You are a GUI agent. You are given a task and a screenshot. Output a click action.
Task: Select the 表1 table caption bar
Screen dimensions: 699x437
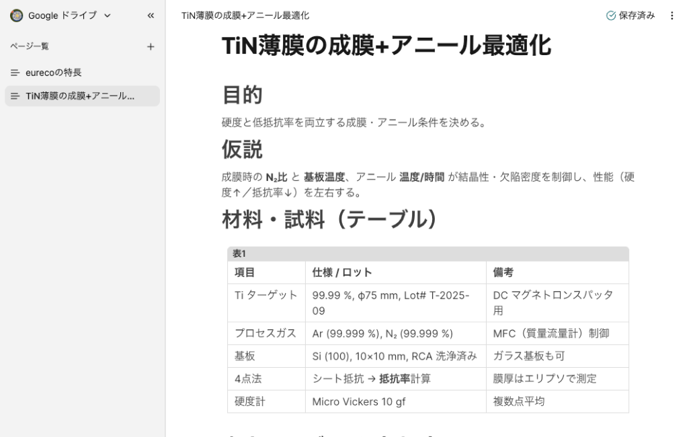[x=427, y=253]
